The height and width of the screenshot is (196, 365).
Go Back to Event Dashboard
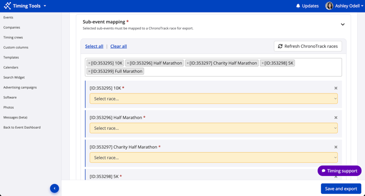[x=22, y=128]
